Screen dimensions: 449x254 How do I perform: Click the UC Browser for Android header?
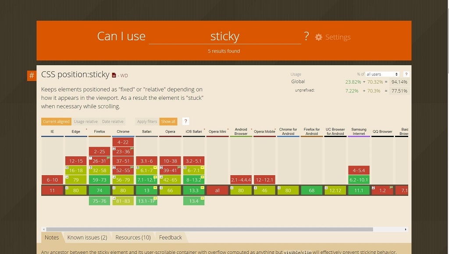(x=335, y=131)
